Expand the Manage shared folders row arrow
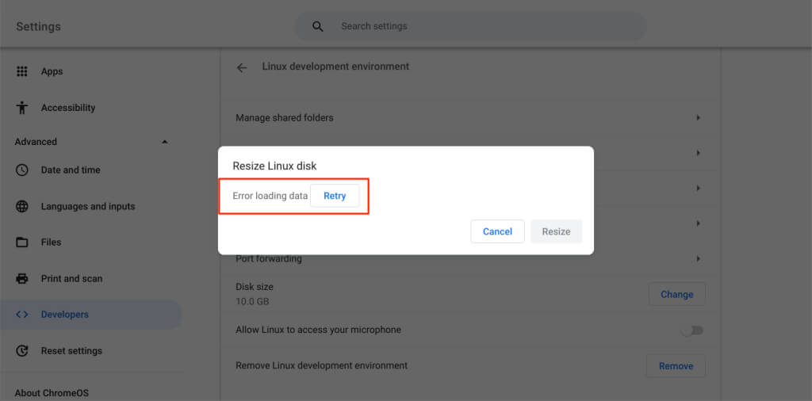The width and height of the screenshot is (812, 401). [698, 117]
